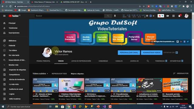Switch to LISTAS DE REPRODUCCIÓN tab
The image size is (194, 109).
81,61
